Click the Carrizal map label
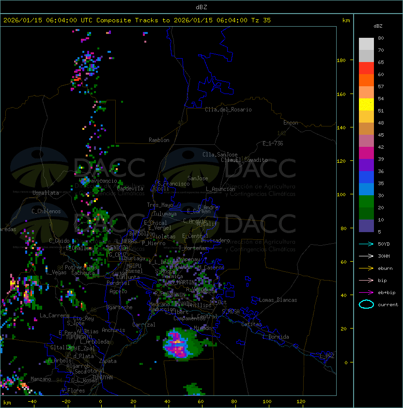Image resolution: width=403 pixels, height=408 pixels. tap(144, 325)
